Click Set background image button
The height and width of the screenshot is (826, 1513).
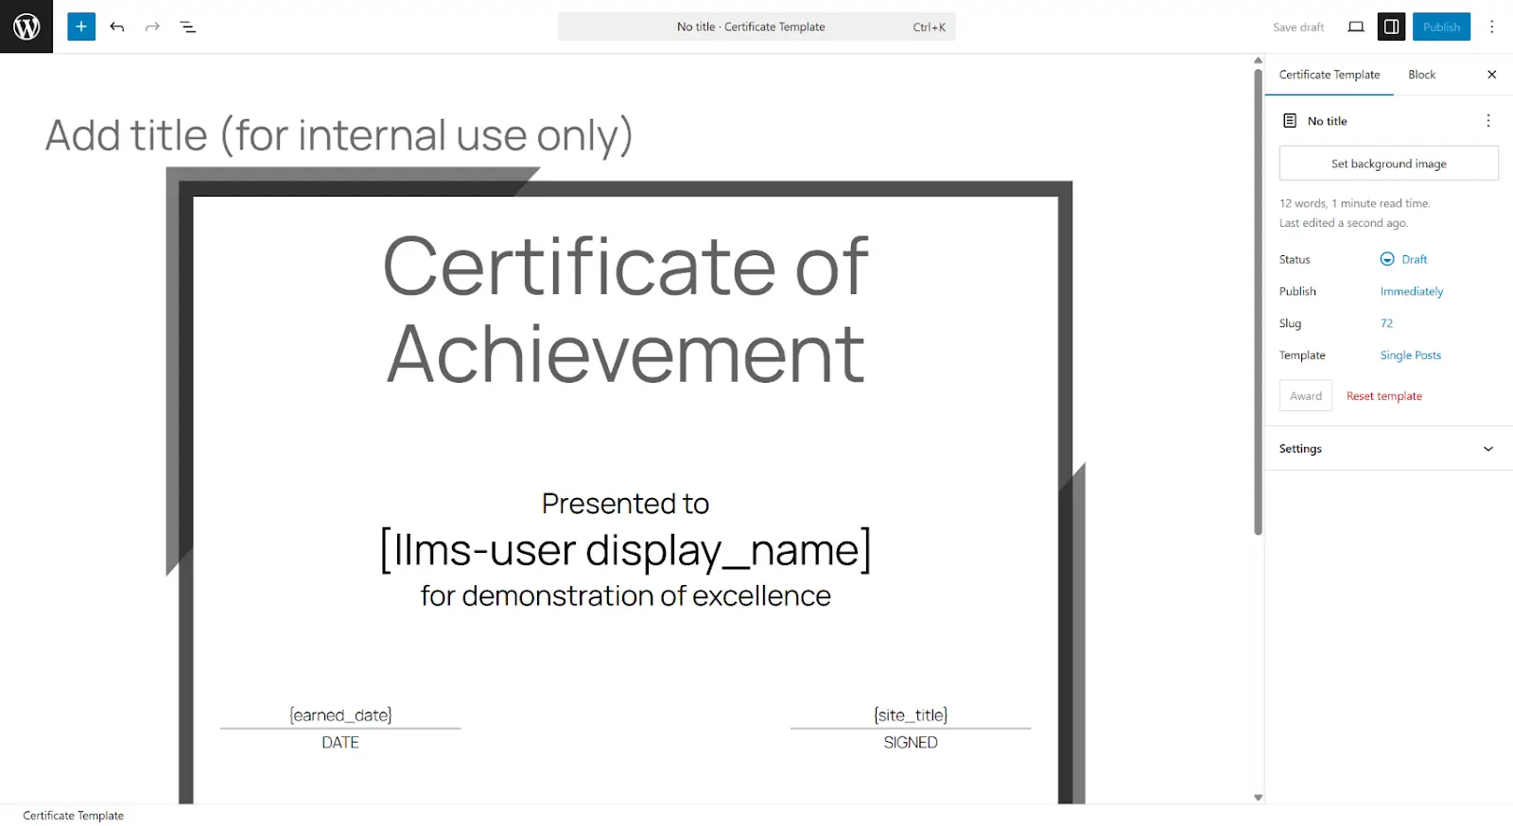pos(1388,163)
